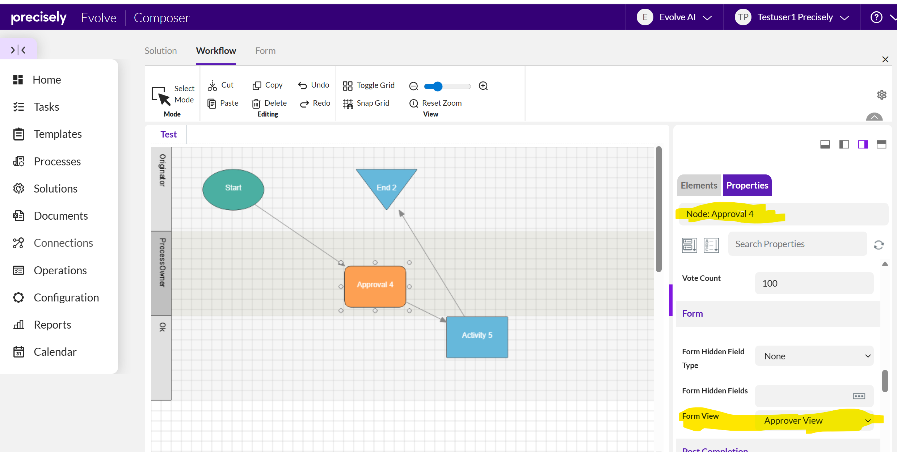The width and height of the screenshot is (897, 452).
Task: Open the settings gear in the toolbar
Action: coord(881,95)
